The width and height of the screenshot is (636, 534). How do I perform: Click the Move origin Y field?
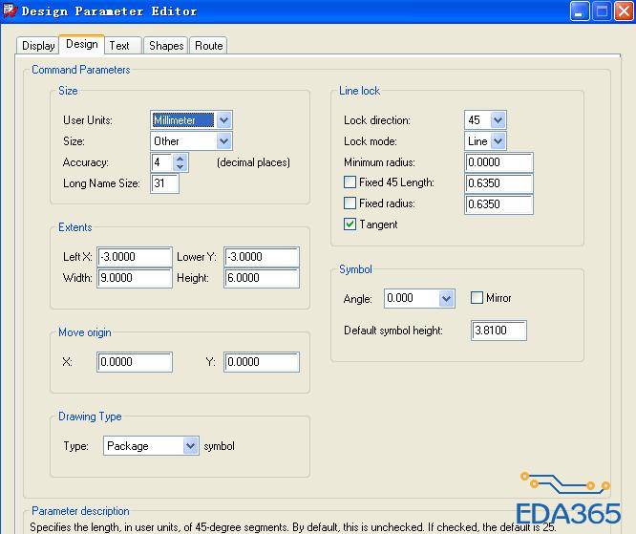[x=262, y=362]
